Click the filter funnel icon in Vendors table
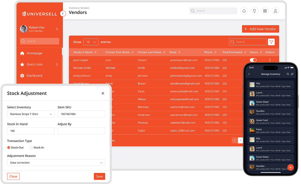 tap(271, 42)
